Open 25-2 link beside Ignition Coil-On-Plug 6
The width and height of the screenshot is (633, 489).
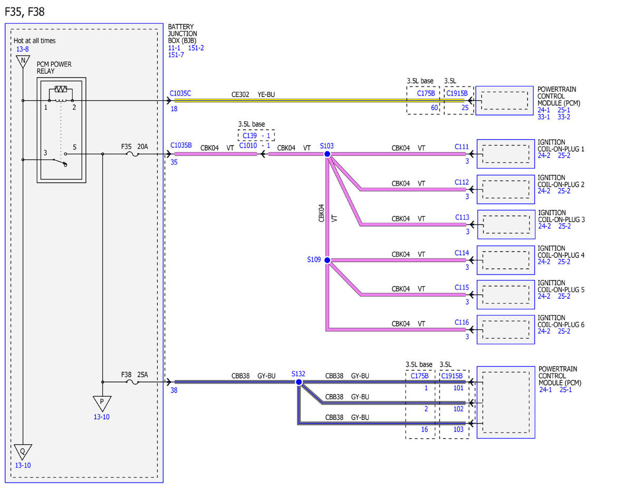coord(564,331)
